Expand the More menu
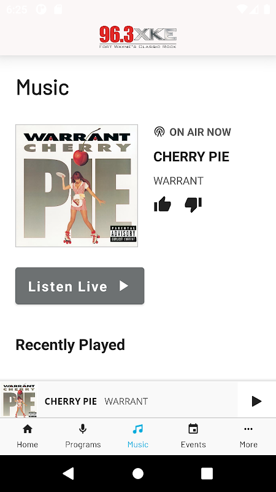The height and width of the screenshot is (492, 276). click(x=248, y=436)
